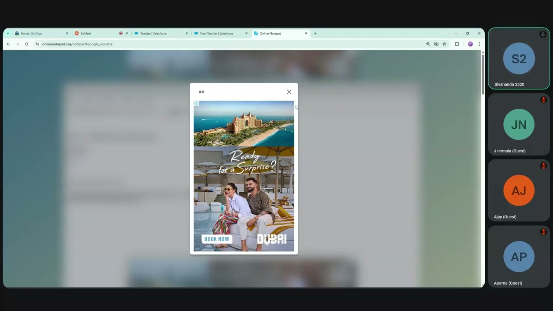Click the Dubai logo in the ad
Image resolution: width=553 pixels, height=311 pixels.
[272, 239]
